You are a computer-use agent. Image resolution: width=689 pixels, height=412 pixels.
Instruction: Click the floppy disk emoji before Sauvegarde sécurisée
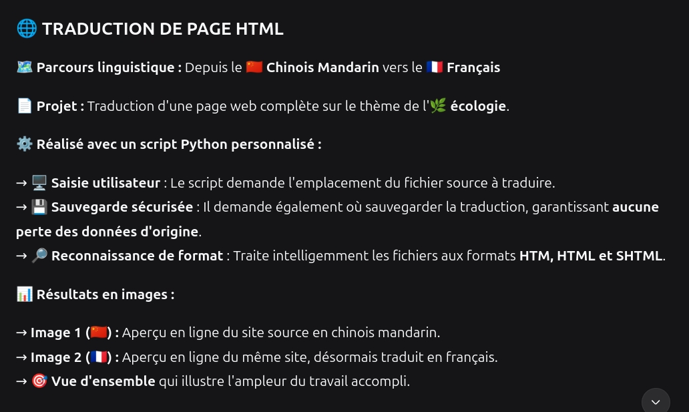tap(39, 207)
